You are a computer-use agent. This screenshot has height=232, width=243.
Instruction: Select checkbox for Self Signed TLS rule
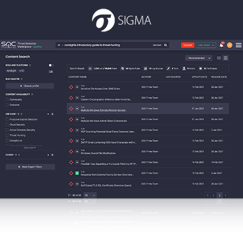click(77, 184)
